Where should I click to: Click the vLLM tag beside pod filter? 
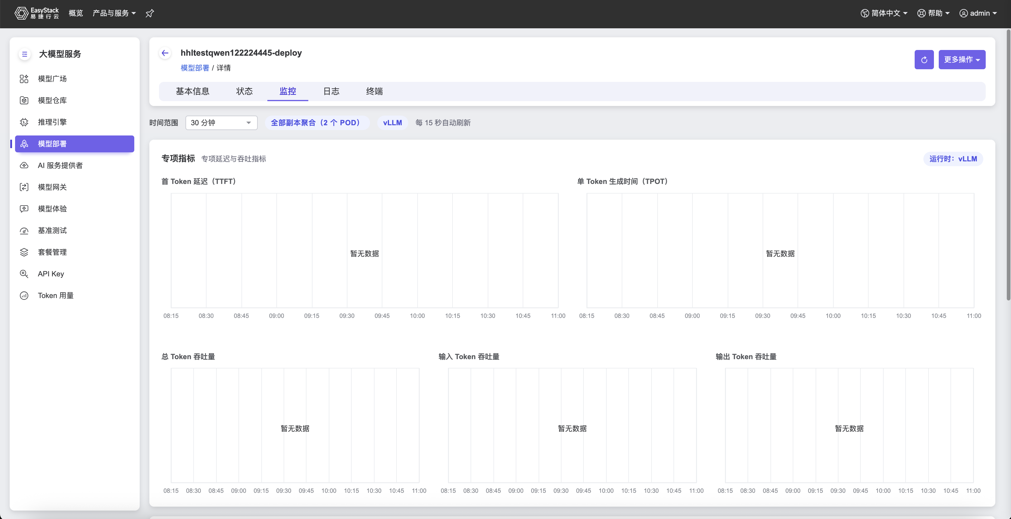(393, 123)
